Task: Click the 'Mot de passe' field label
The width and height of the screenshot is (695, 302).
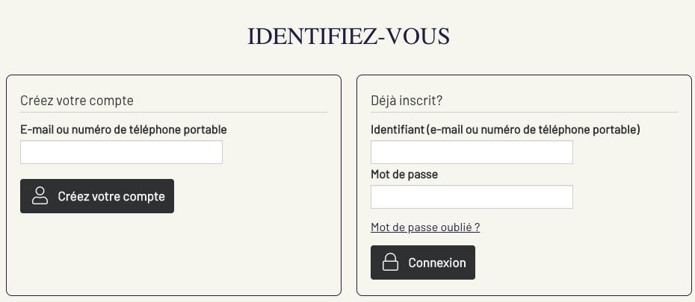Action: coord(404,174)
